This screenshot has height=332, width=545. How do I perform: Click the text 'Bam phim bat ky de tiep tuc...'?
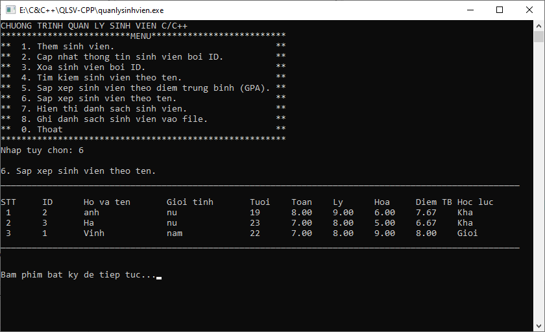coord(79,275)
